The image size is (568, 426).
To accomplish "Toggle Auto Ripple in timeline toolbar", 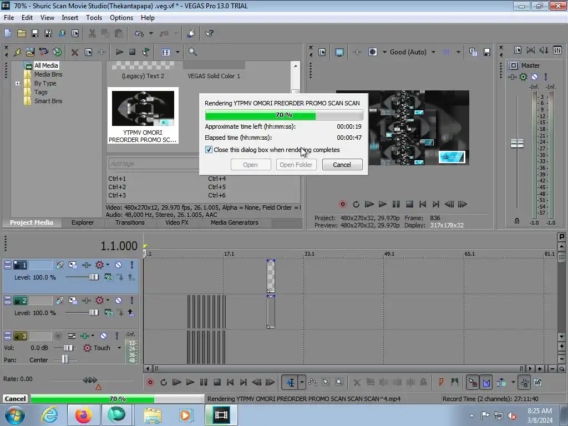I will [x=501, y=382].
